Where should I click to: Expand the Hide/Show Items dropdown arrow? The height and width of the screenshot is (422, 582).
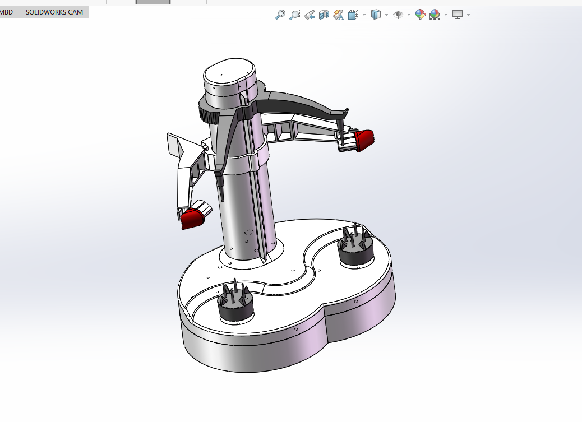409,15
